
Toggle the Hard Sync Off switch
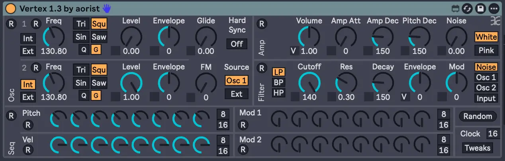(237, 44)
